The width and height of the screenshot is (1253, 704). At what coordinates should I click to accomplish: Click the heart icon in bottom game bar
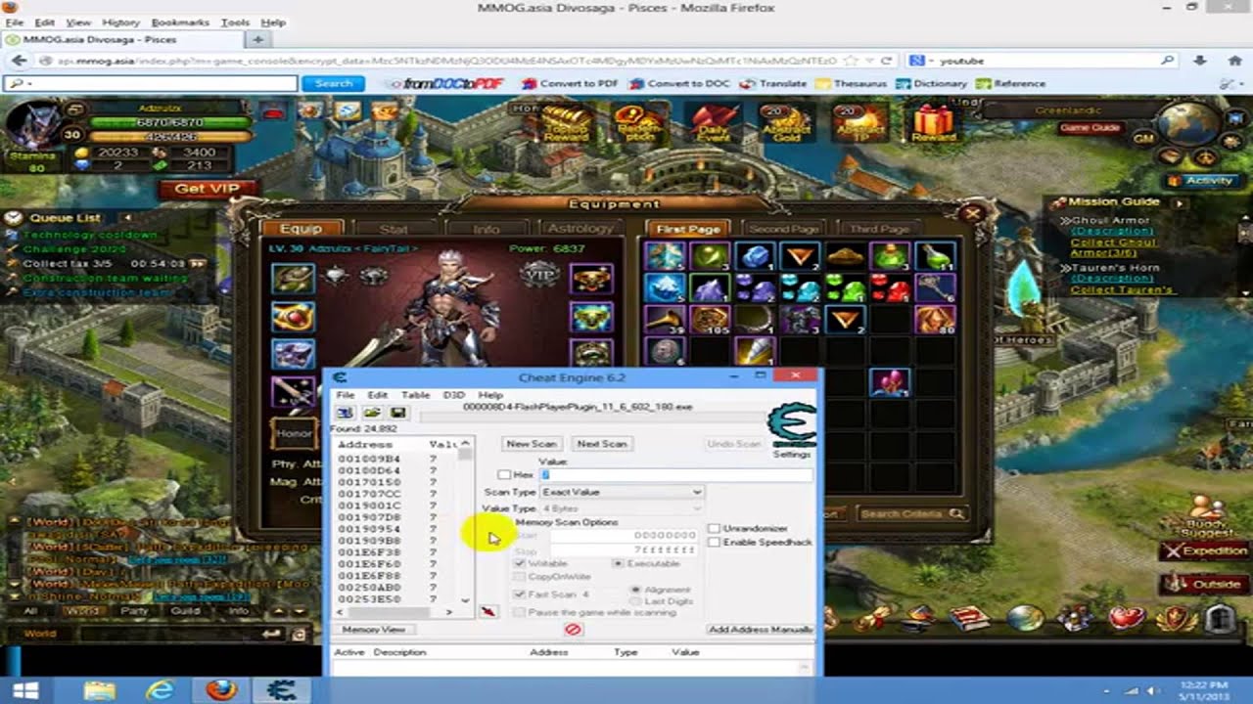1127,617
